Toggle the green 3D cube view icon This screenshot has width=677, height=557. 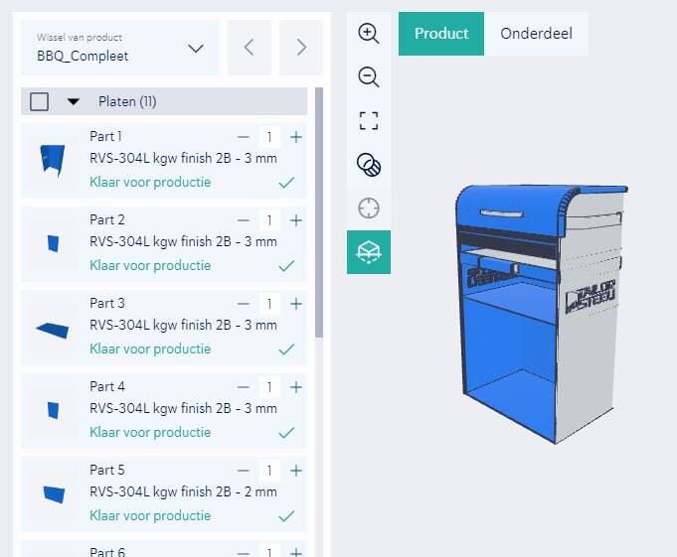tap(369, 252)
